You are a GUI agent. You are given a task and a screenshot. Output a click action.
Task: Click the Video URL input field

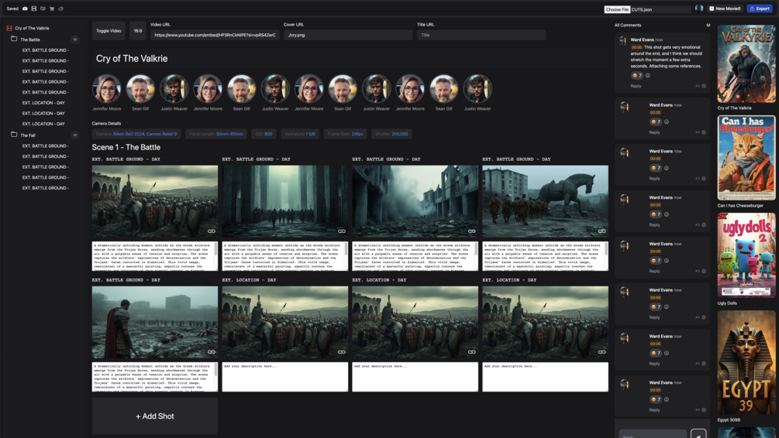pos(215,35)
